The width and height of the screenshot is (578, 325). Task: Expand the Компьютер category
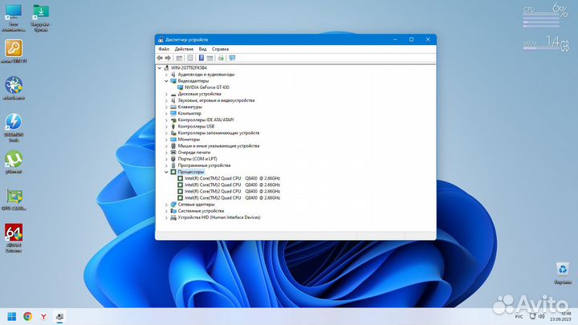166,113
